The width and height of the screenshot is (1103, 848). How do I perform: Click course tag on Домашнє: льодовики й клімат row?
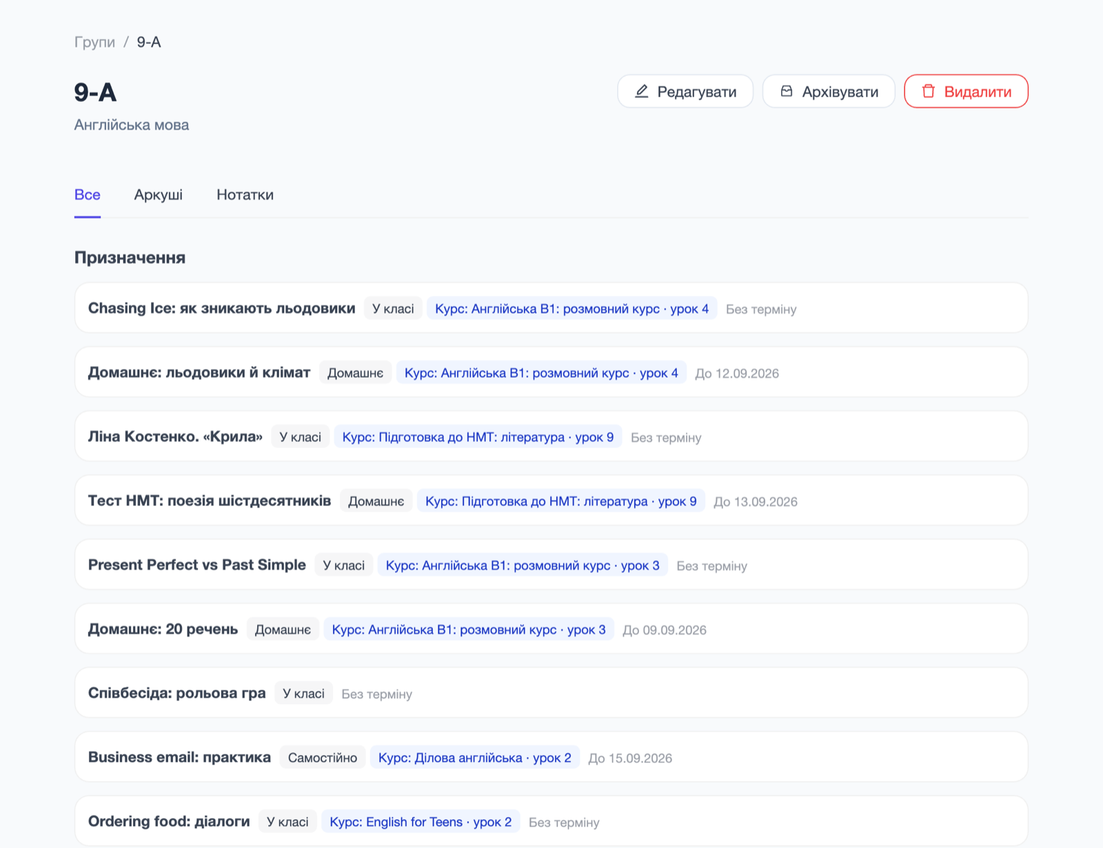click(541, 373)
